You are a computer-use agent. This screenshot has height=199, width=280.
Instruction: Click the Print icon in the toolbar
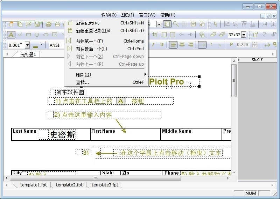[49, 24]
